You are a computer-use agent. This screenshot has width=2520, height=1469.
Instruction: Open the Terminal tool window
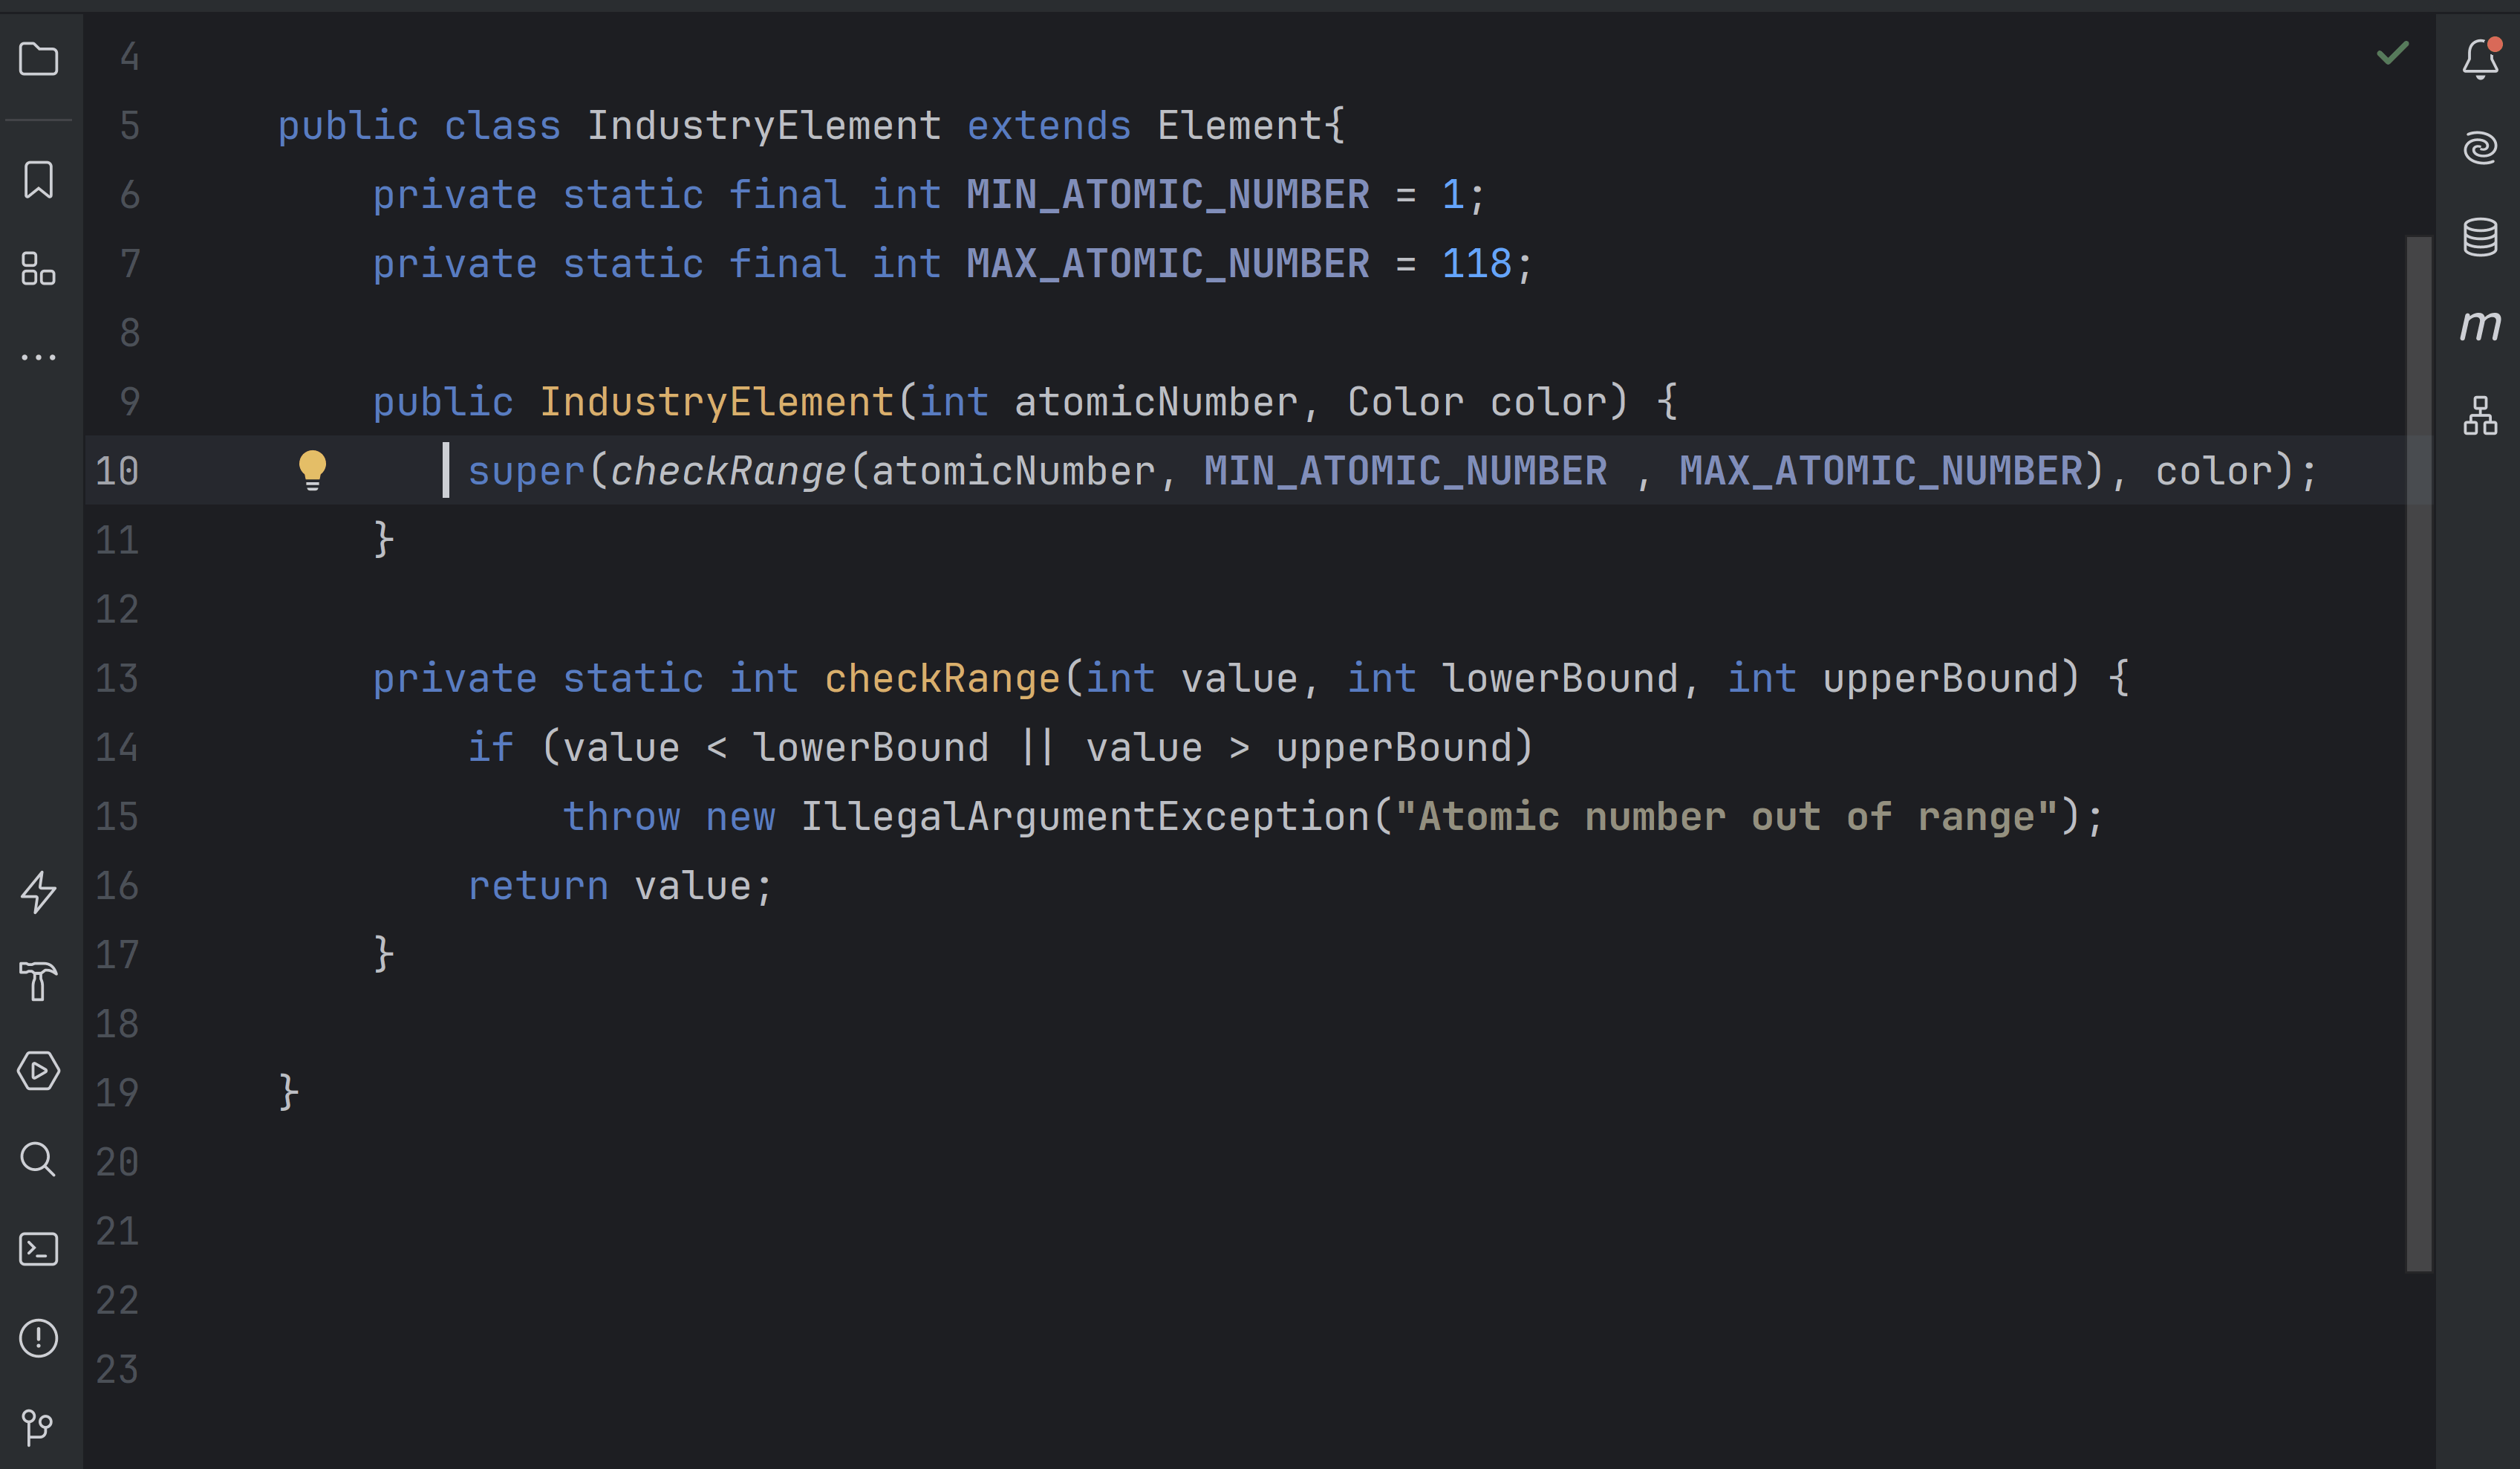coord(40,1249)
